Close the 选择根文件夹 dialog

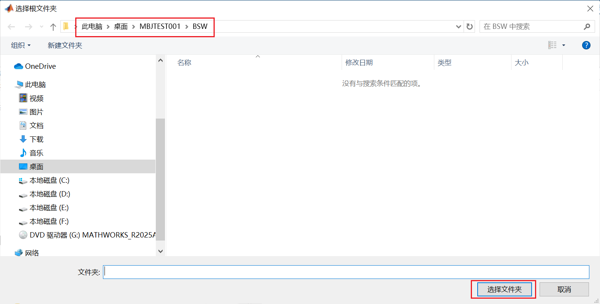tap(590, 8)
